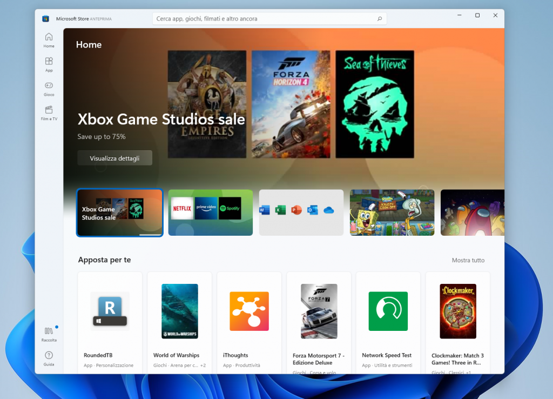Viewport: 553px width, 399px height.
Task: Click the Word icon in Office card
Action: pyautogui.click(x=264, y=210)
